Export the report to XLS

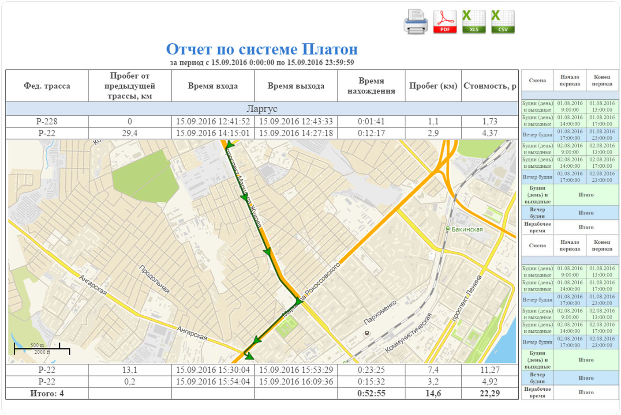click(474, 22)
